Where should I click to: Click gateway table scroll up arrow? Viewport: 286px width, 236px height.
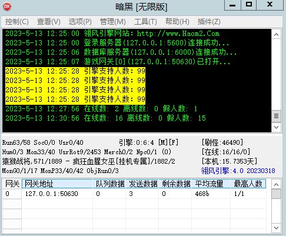click(276, 184)
